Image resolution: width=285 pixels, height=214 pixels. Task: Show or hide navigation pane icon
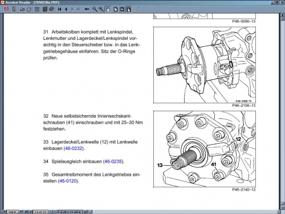point(37,9)
